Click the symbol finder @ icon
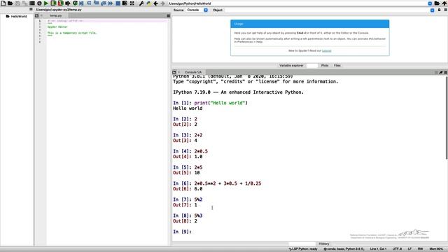This screenshot has height=252, width=448. pyautogui.click(x=39, y=3)
